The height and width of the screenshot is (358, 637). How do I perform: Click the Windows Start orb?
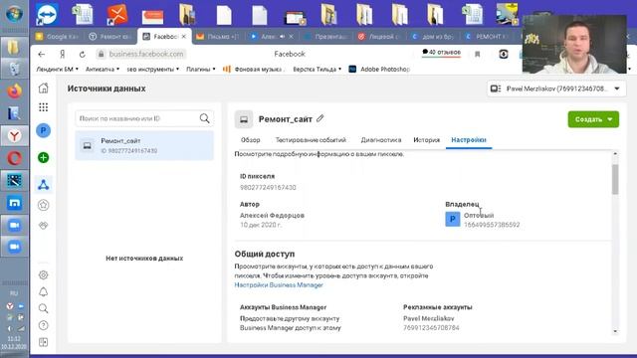(14, 14)
